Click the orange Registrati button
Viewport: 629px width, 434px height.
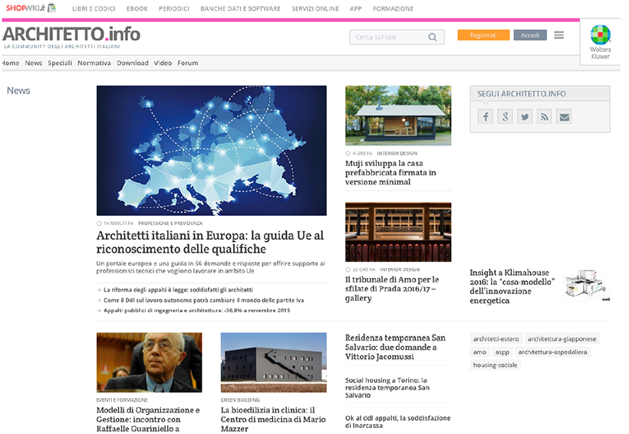[x=483, y=35]
